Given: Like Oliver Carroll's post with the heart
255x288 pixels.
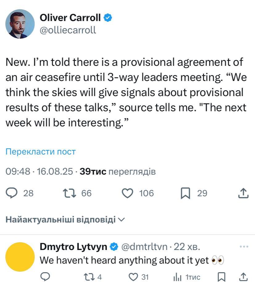Looking at the screenshot, I should [127, 193].
